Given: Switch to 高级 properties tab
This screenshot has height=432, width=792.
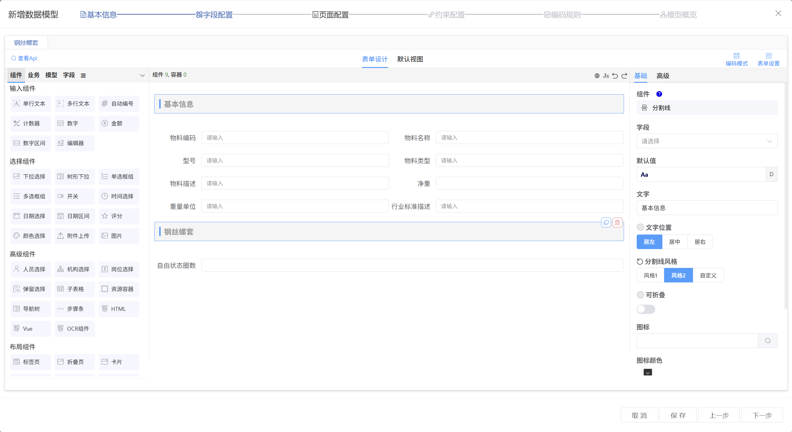Looking at the screenshot, I should point(663,76).
